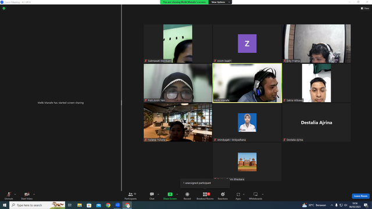This screenshot has height=209, width=372.
Task: Click the Leave Room button
Action: pos(360,196)
